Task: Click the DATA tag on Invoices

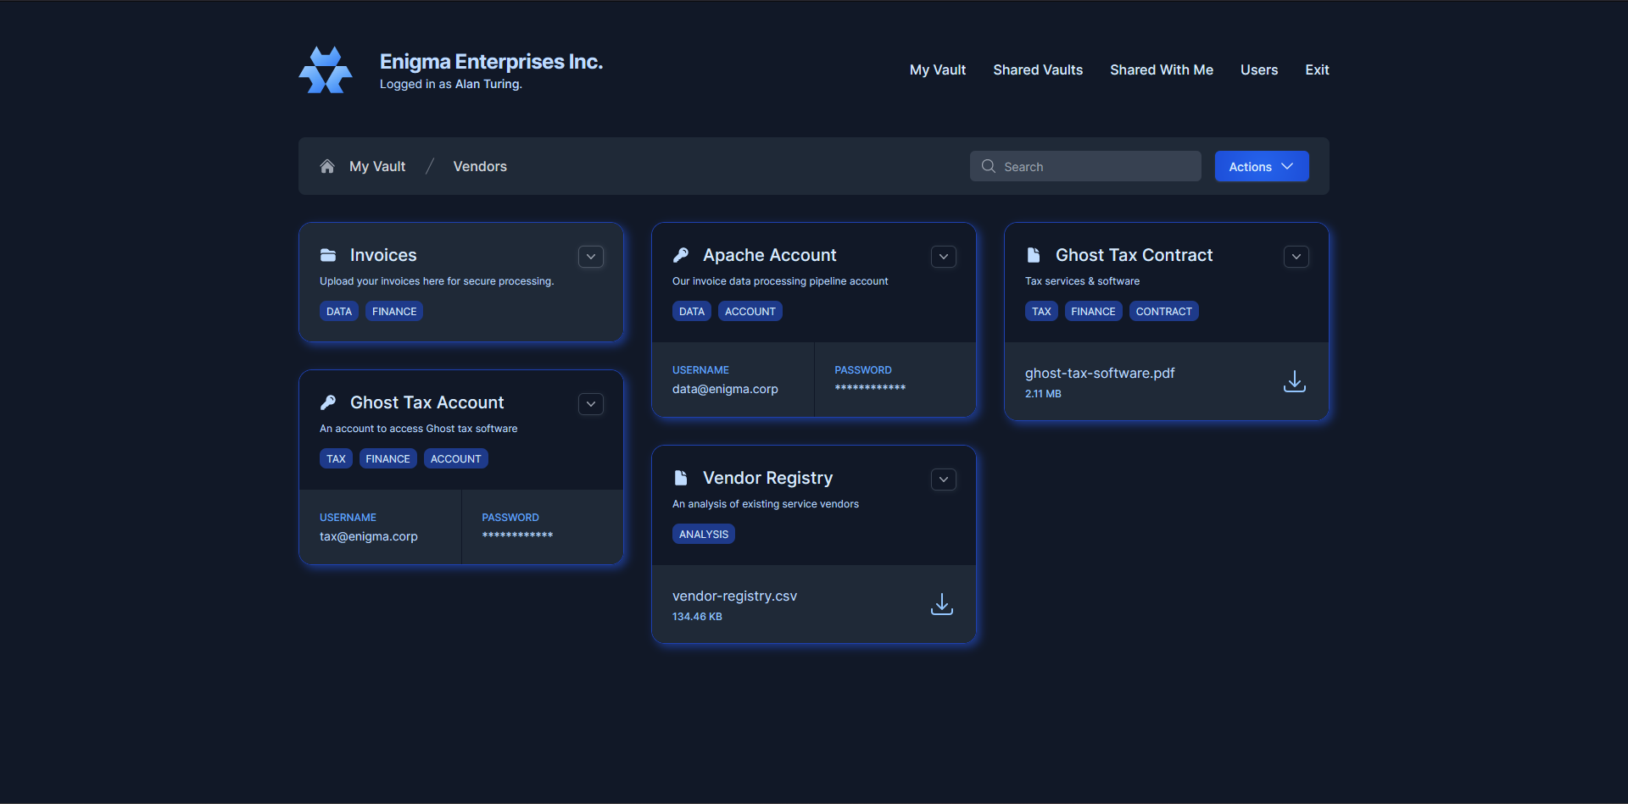Action: [x=339, y=311]
